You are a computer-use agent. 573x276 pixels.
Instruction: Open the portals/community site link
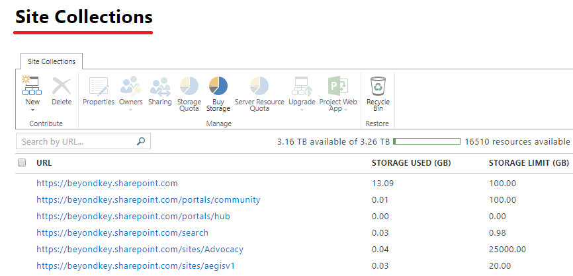[148, 200]
